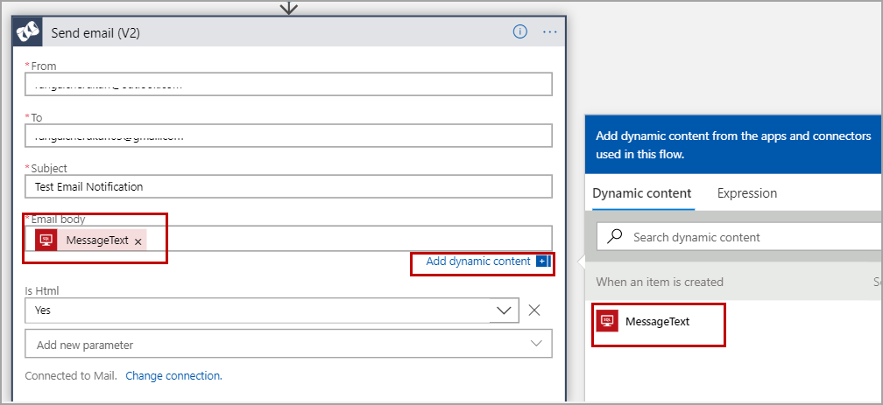883x405 pixels.
Task: Collapse the Send email (V2) card header
Action: pyautogui.click(x=263, y=32)
